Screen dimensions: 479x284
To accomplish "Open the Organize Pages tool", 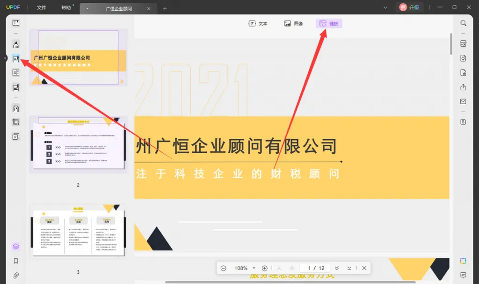I will coord(16,72).
